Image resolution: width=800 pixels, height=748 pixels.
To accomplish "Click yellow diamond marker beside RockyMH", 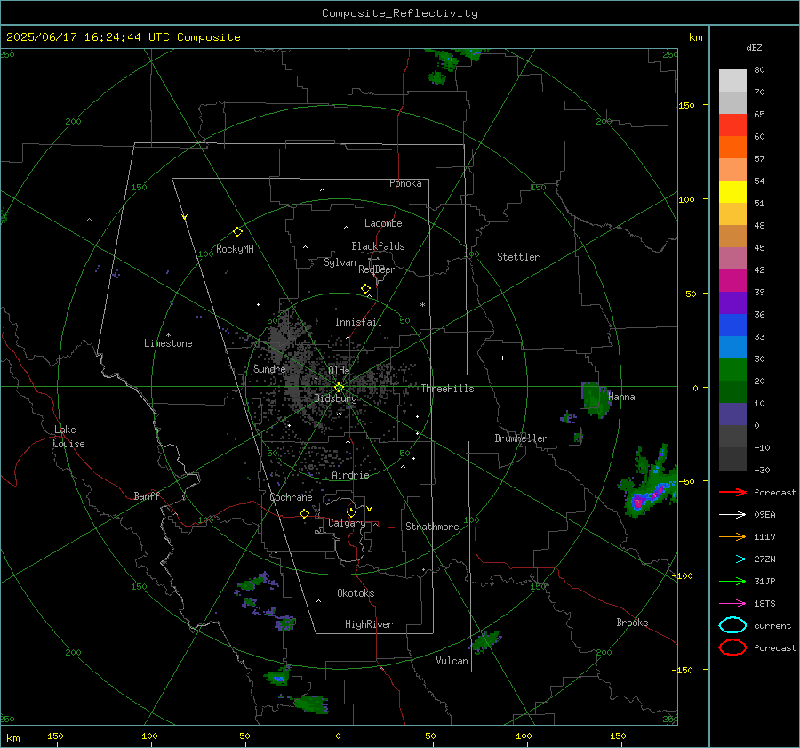I will point(237,232).
